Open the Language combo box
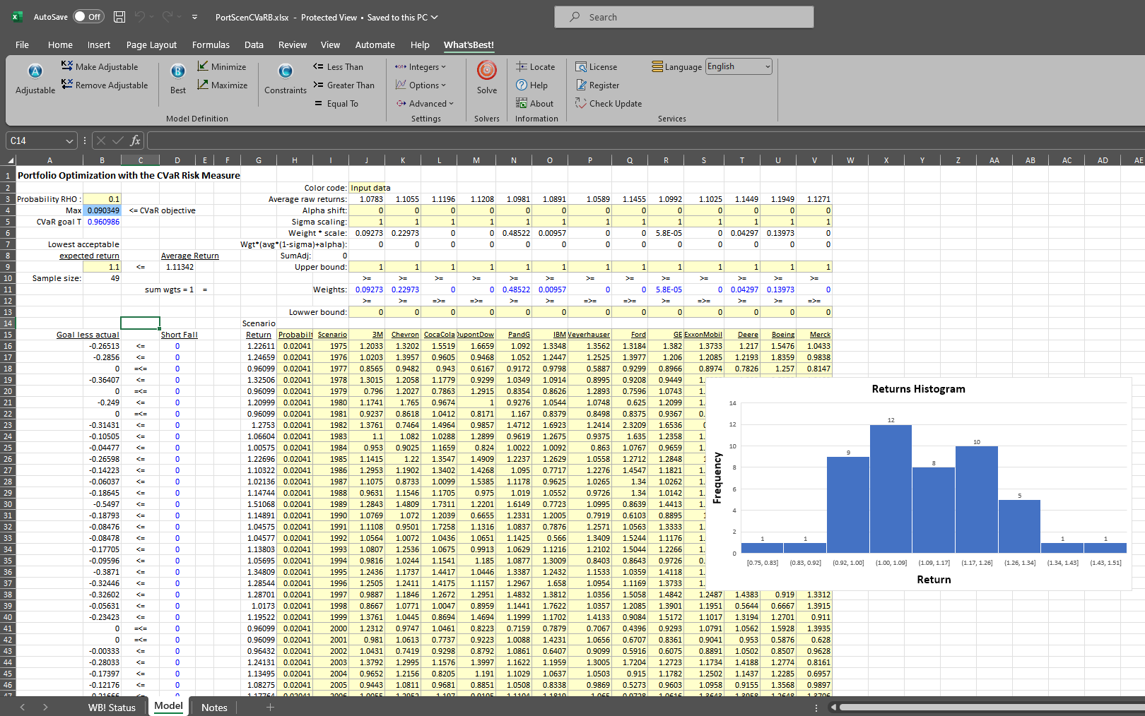1145x716 pixels. 739,66
